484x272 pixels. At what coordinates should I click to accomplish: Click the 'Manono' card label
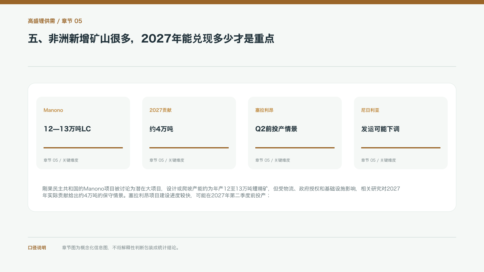click(53, 110)
